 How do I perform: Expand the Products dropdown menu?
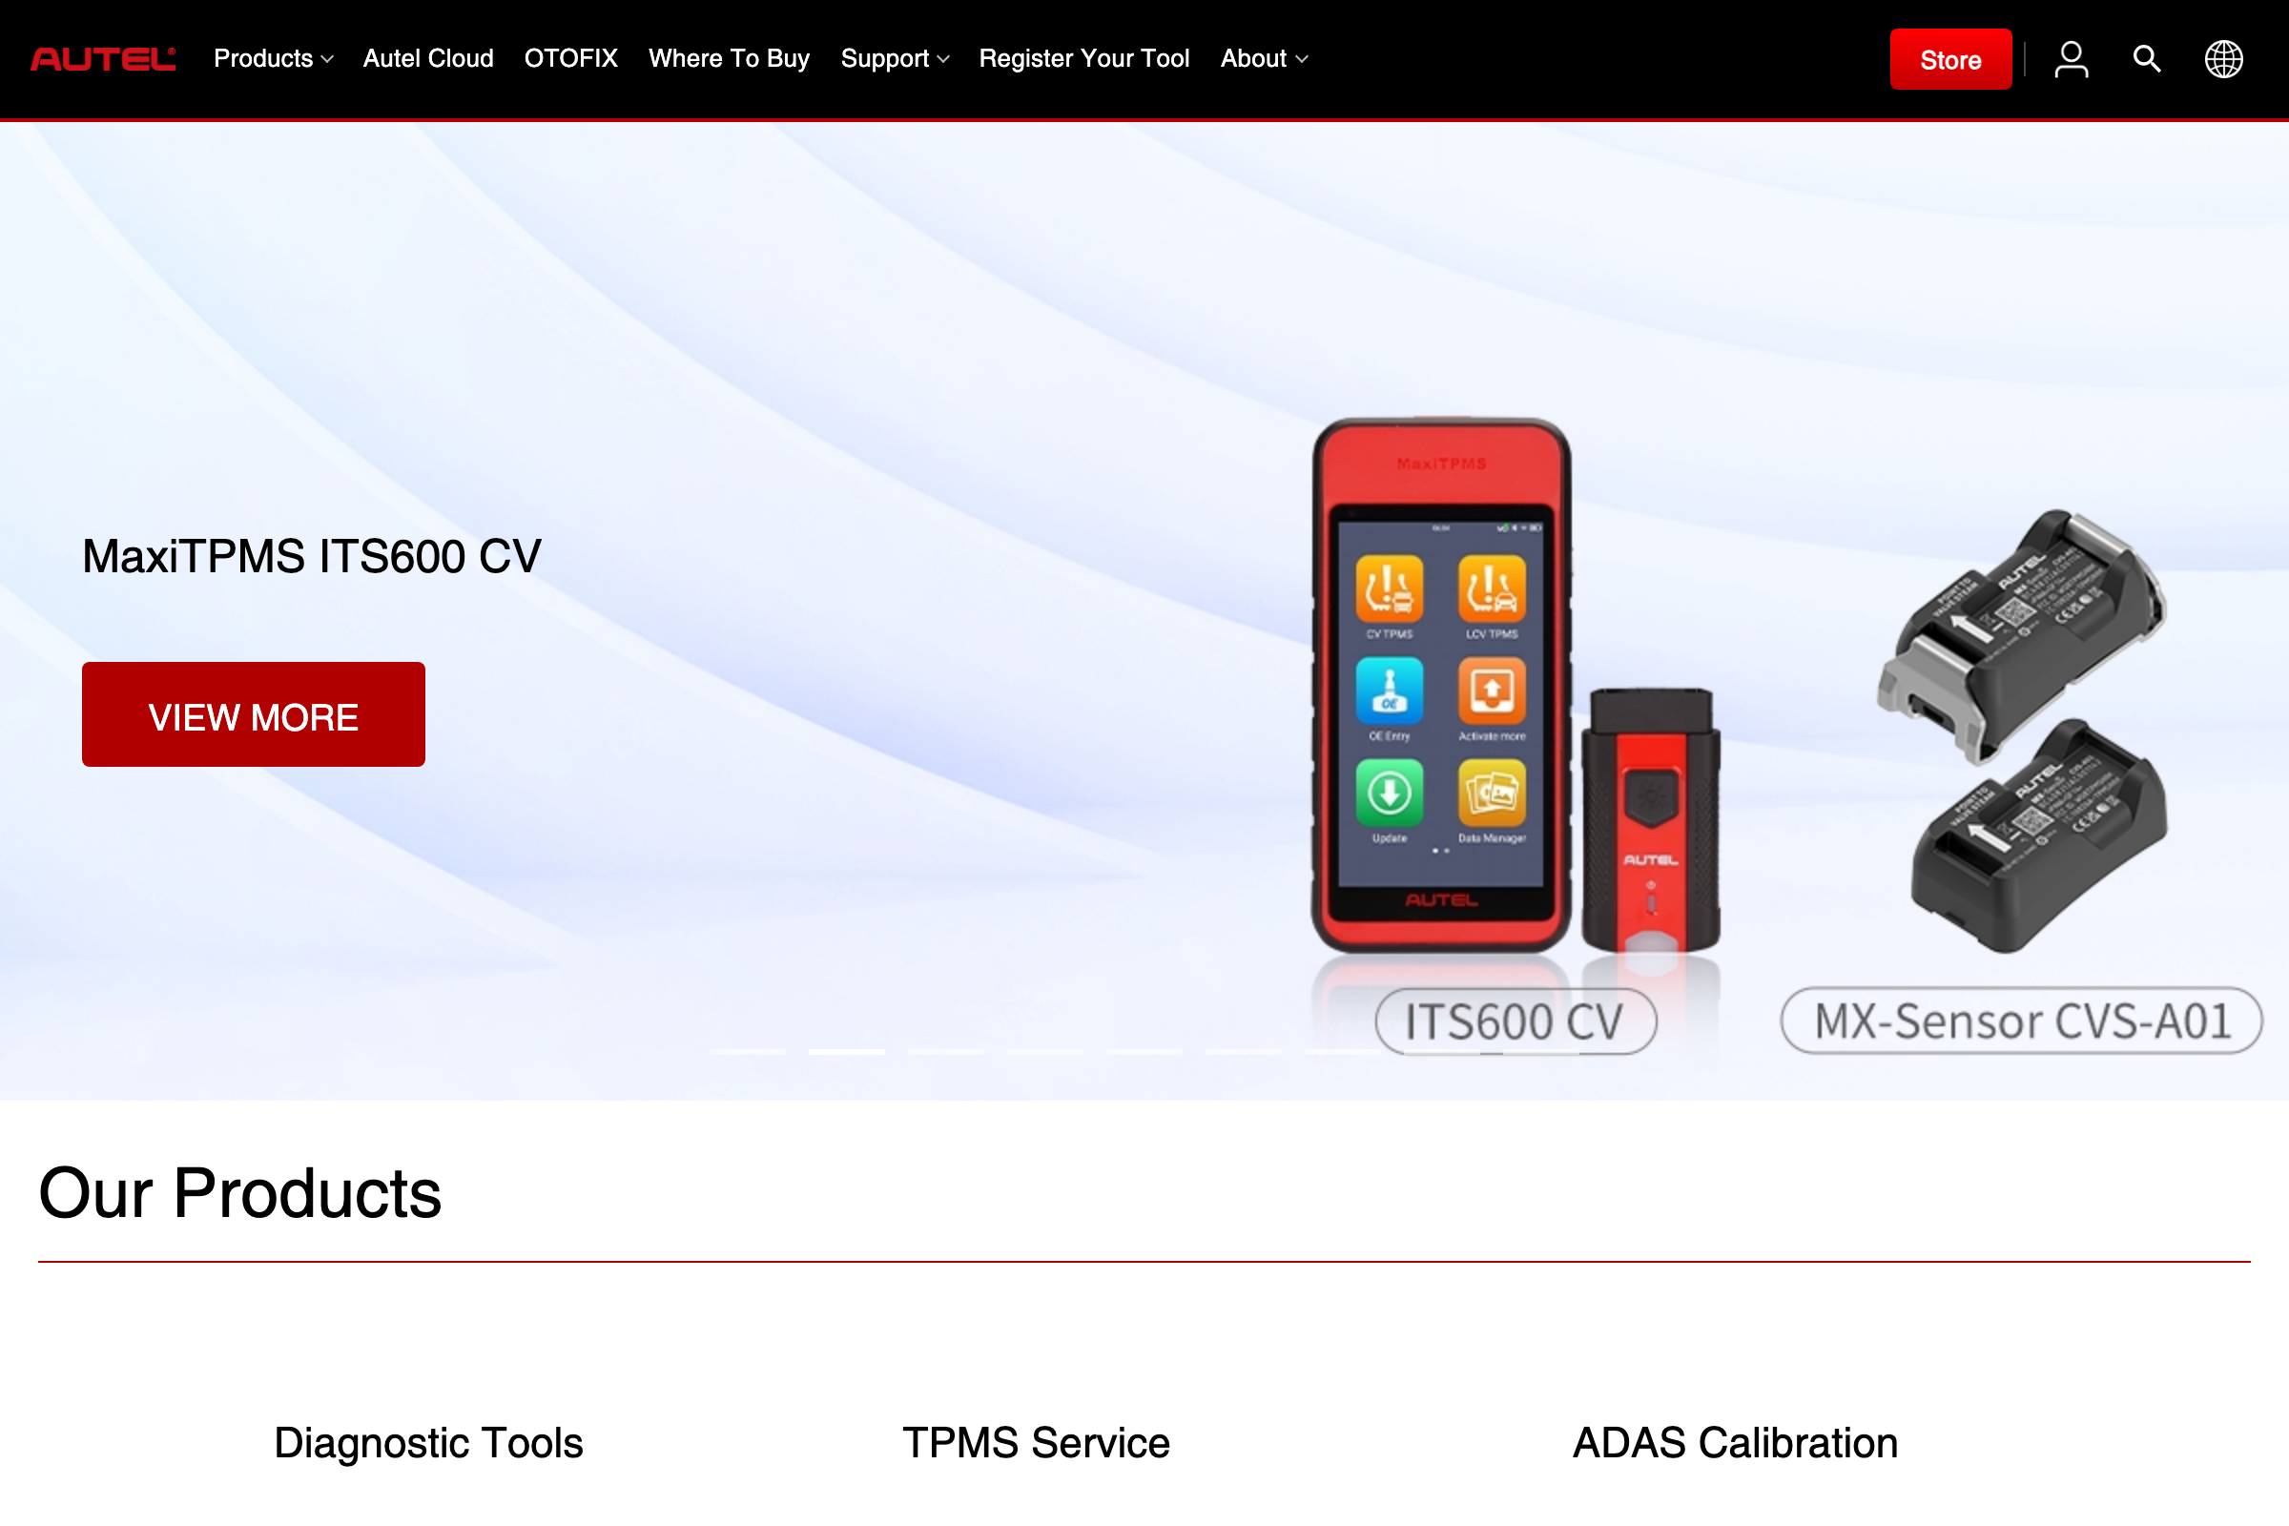click(274, 59)
